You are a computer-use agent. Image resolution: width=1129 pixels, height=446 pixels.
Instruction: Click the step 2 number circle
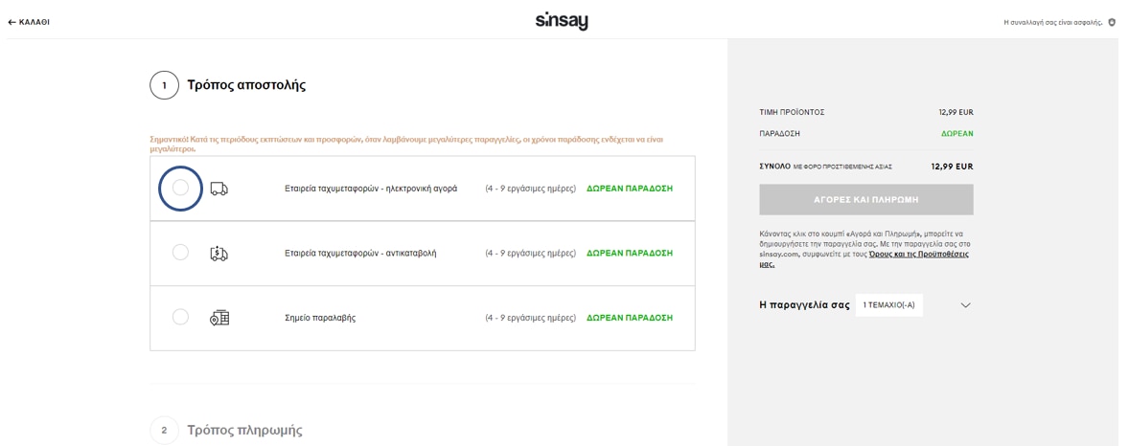[x=164, y=430]
